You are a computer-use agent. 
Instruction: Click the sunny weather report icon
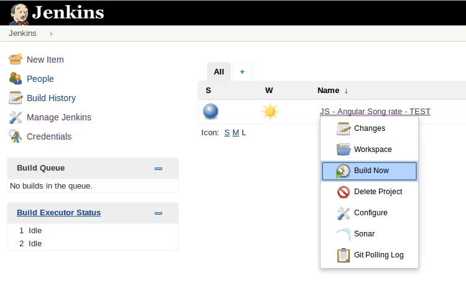click(x=270, y=112)
